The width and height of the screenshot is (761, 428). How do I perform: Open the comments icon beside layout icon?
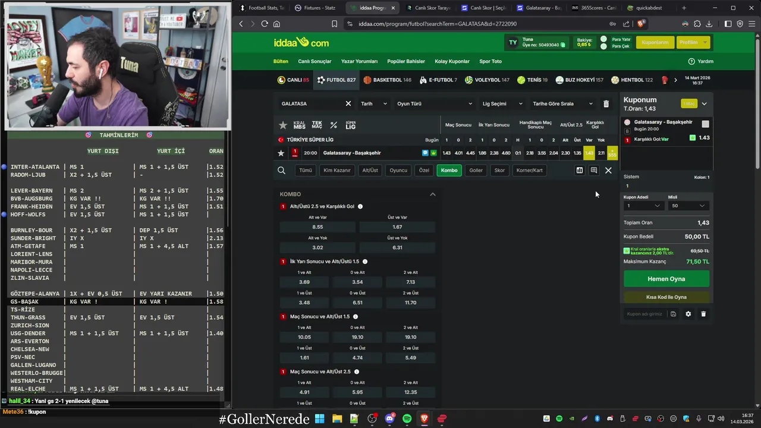(594, 171)
